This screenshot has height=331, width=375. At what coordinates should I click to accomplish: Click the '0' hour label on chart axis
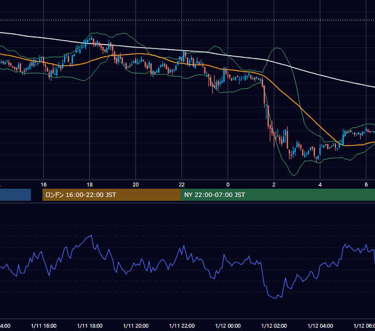click(228, 185)
